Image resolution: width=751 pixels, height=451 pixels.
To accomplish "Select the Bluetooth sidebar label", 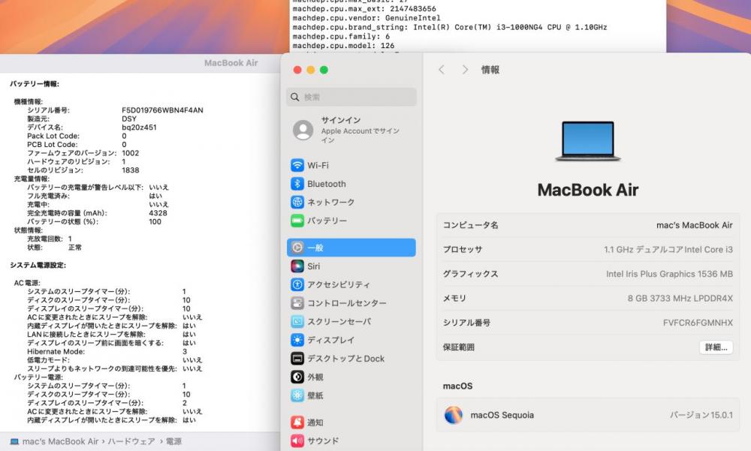I will click(327, 184).
